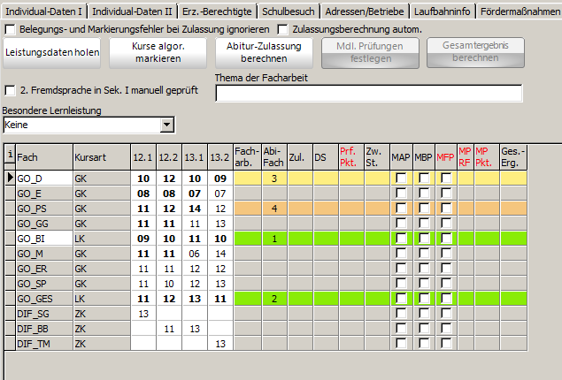Tick MAP checkbox for DIF_TM
Viewport: 562px width, 380px height.
[x=401, y=344]
